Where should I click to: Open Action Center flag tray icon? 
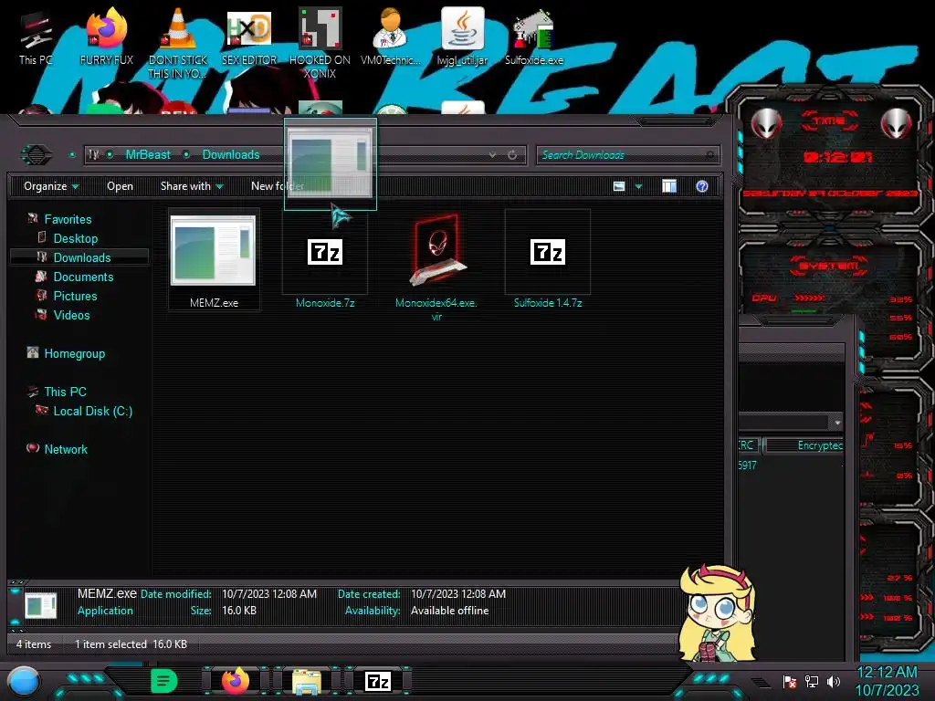coord(790,681)
